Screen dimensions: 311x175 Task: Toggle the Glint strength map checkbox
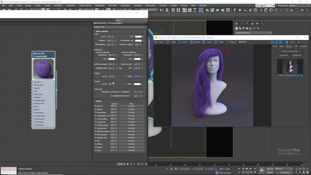(x=95, y=135)
